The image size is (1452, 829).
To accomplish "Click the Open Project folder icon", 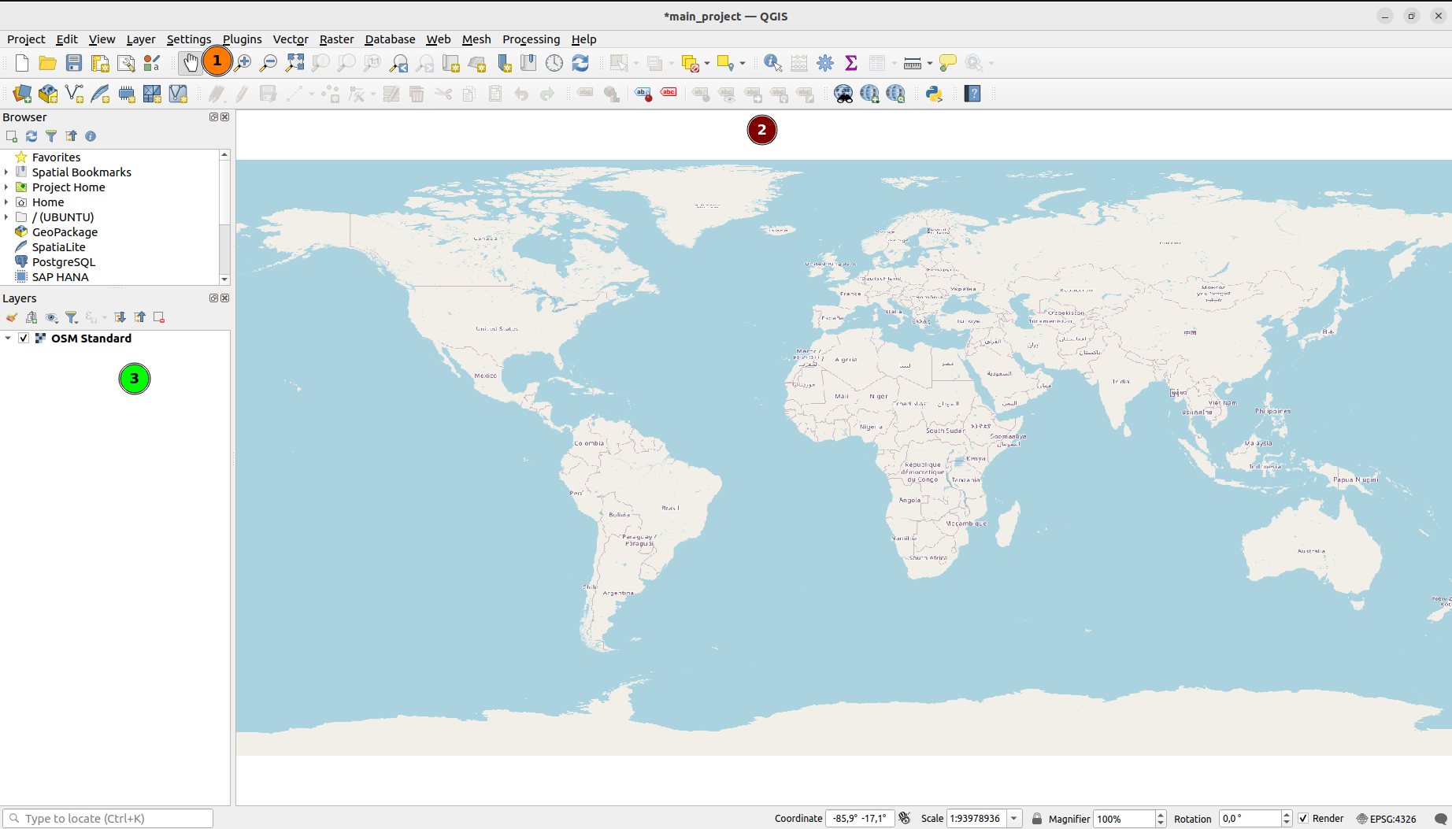I will point(47,63).
